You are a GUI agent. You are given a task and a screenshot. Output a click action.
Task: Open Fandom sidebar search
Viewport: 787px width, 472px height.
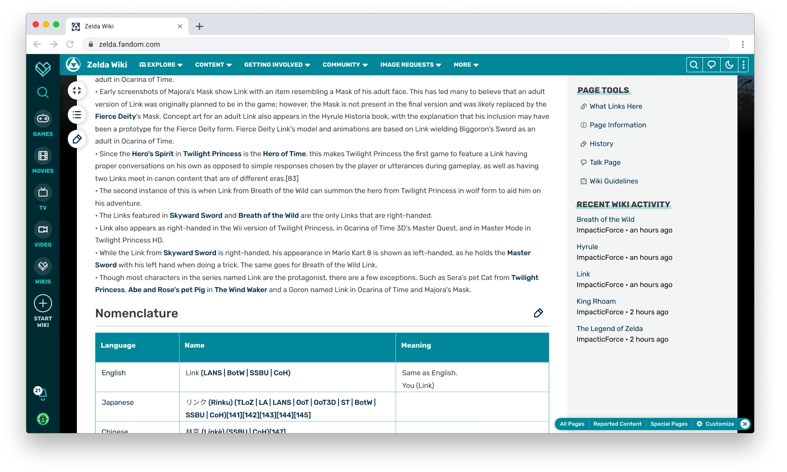(x=43, y=92)
